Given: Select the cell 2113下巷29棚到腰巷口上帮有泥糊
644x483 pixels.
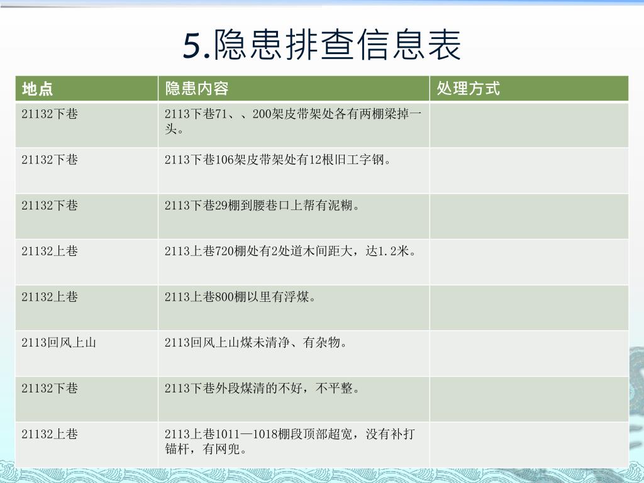Looking at the screenshot, I should [294, 216].
